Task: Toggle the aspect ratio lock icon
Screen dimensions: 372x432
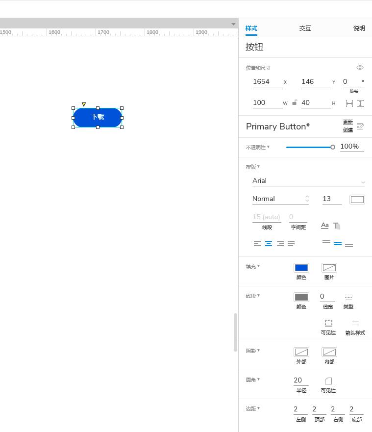Action: (295, 102)
